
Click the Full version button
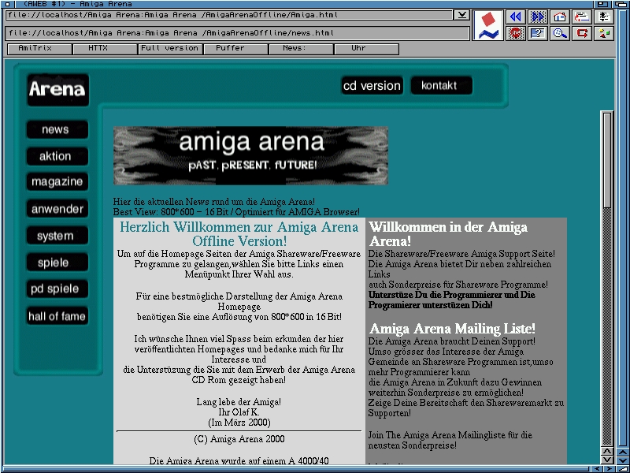[x=170, y=49]
